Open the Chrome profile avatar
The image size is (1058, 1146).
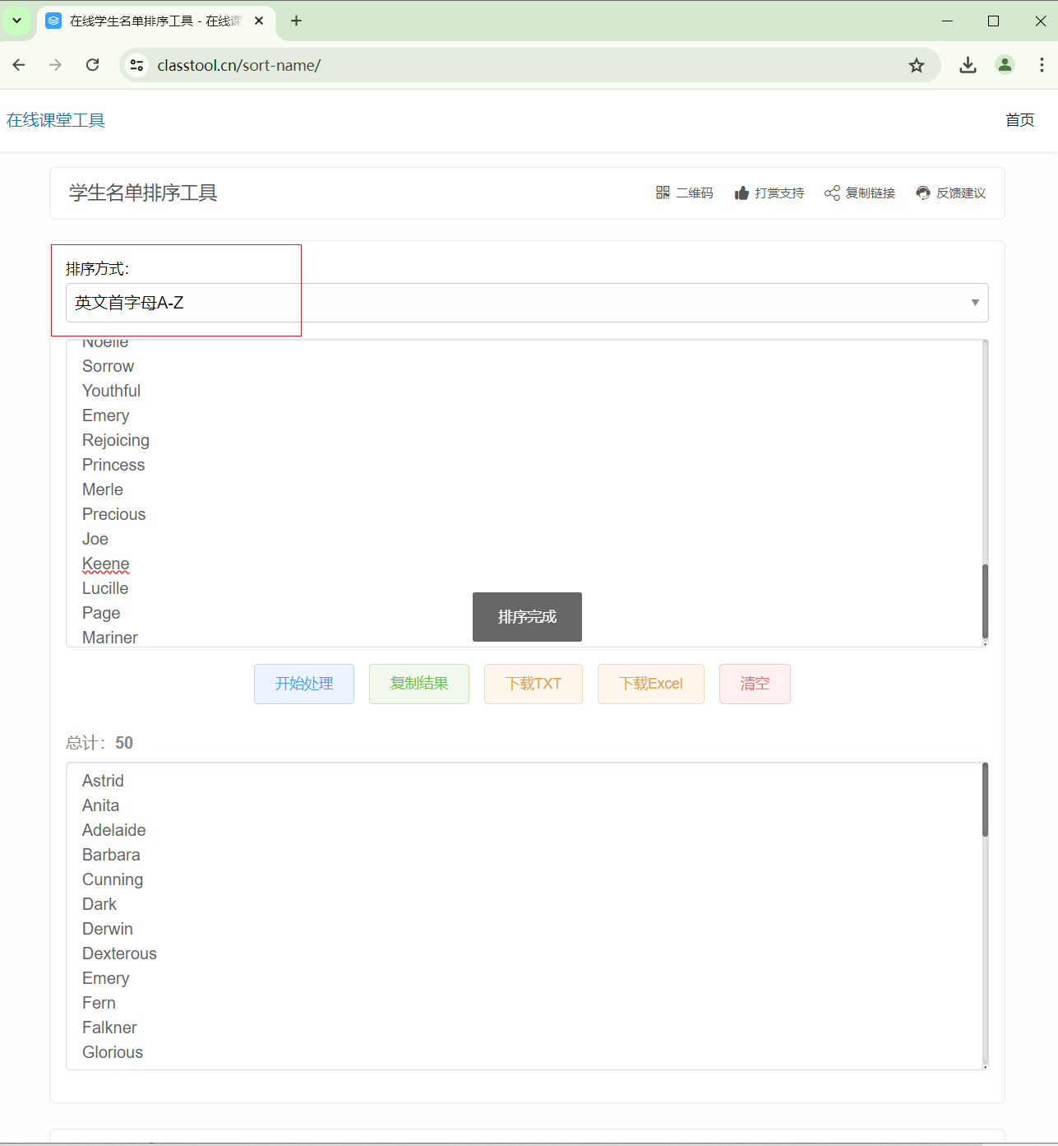tap(1005, 65)
